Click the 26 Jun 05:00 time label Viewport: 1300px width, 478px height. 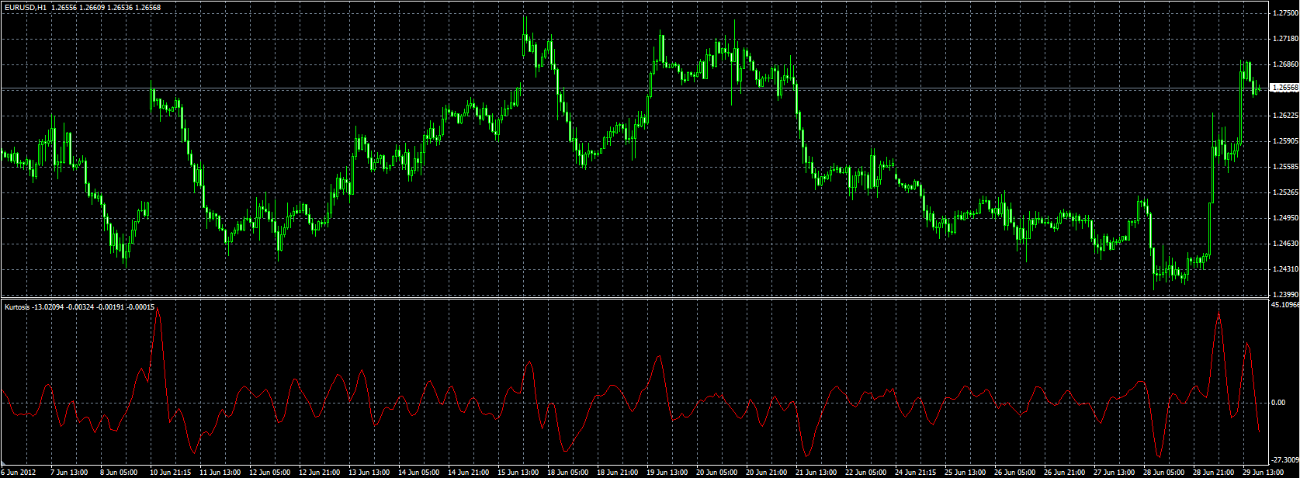click(x=1014, y=472)
